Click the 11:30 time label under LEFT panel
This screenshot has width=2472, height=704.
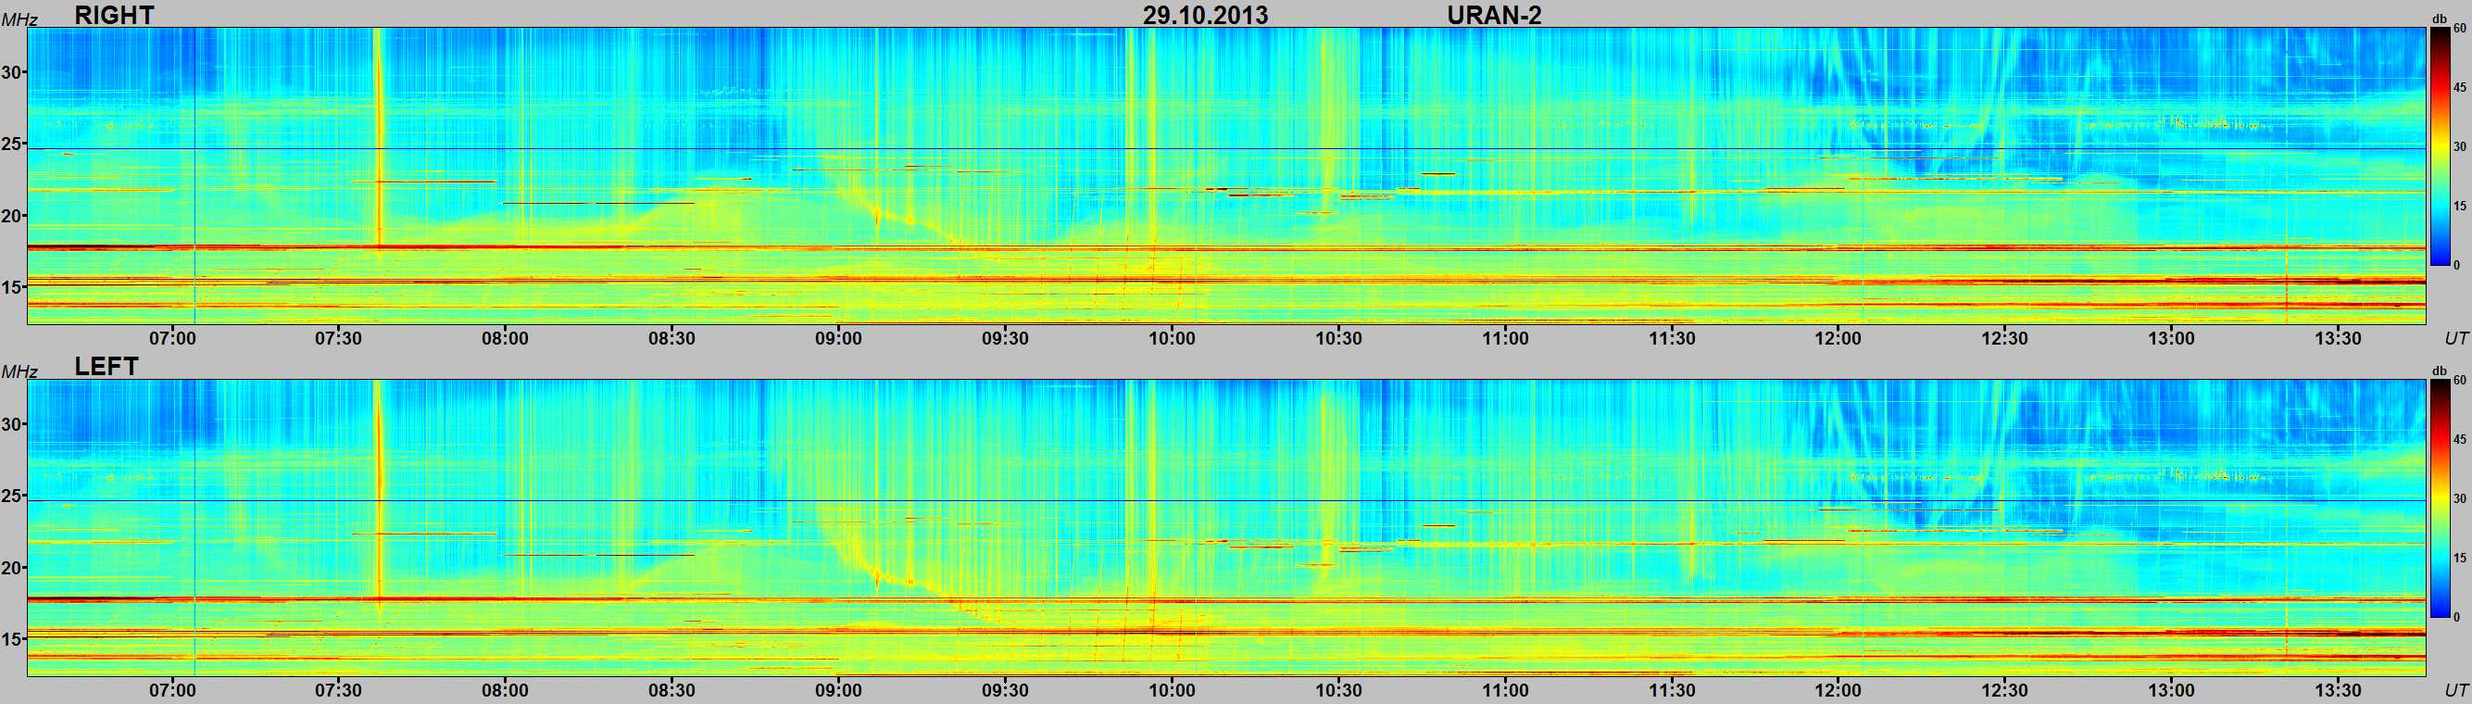[x=1672, y=689]
